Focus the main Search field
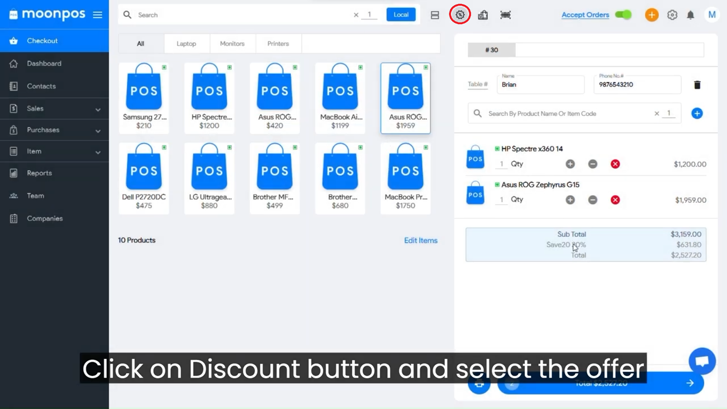This screenshot has height=409, width=727. [242, 15]
